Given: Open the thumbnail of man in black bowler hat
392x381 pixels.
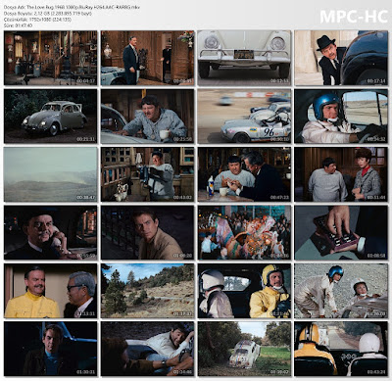Looking at the screenshot, I should [x=341, y=58].
